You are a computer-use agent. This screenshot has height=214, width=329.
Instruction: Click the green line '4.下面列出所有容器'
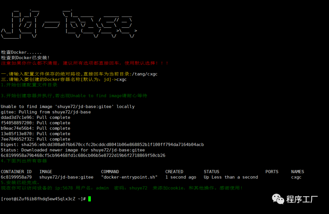tap(24, 161)
